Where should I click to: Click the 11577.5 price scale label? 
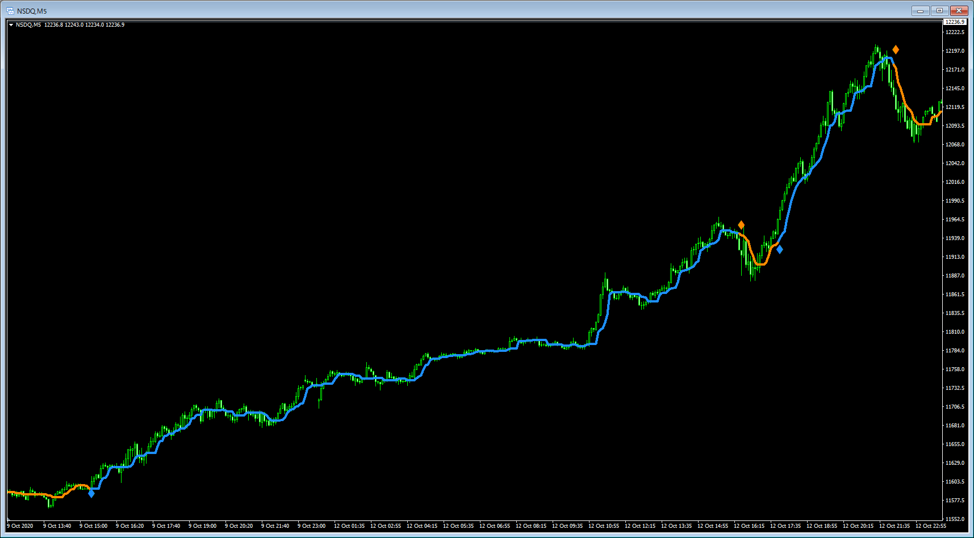click(x=955, y=501)
